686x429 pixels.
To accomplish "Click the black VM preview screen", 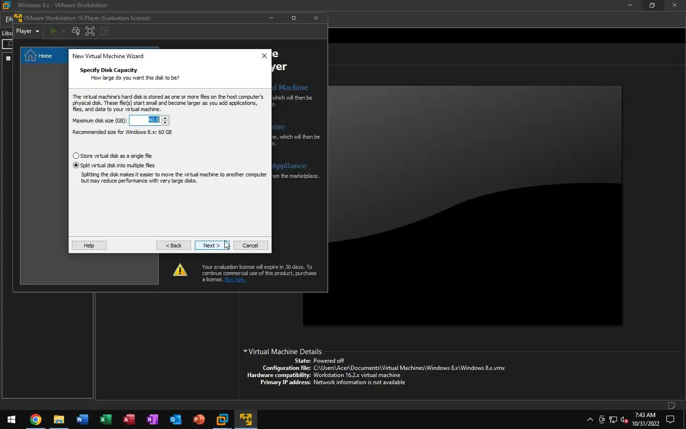I will click(x=462, y=205).
